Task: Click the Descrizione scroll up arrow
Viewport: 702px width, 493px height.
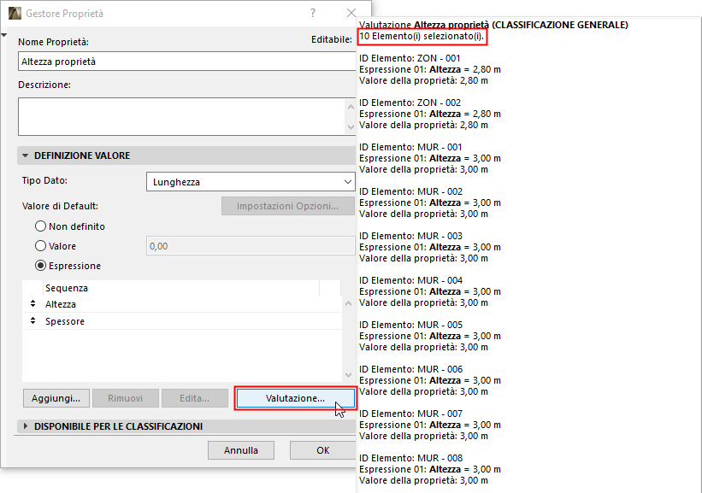Action: tap(351, 107)
